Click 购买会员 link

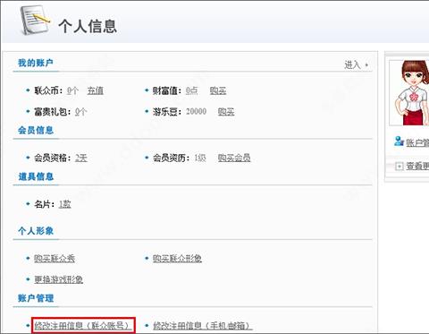coord(234,158)
